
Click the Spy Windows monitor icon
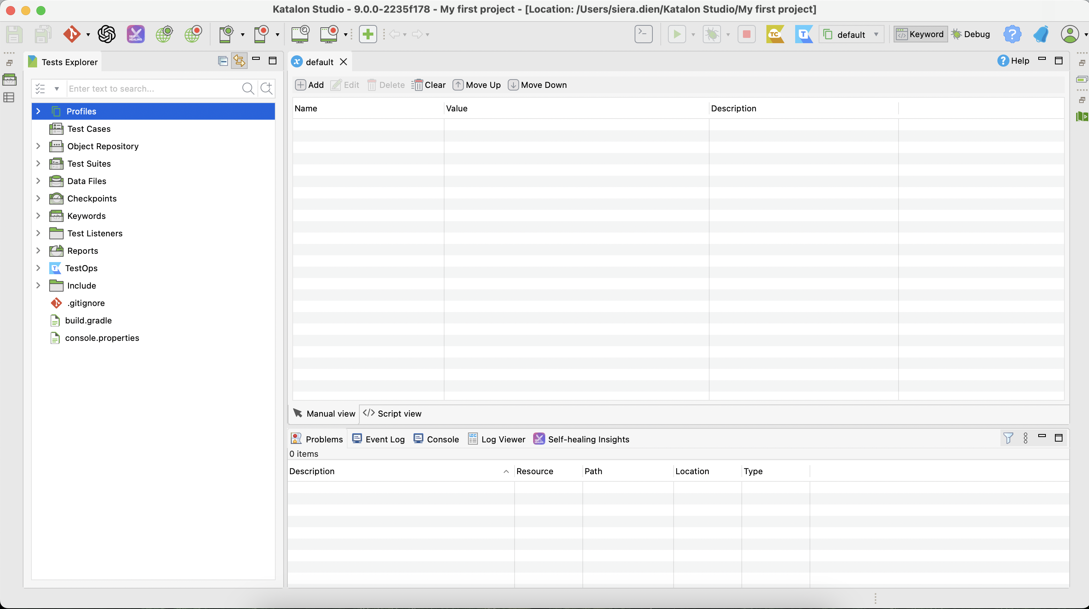(300, 34)
